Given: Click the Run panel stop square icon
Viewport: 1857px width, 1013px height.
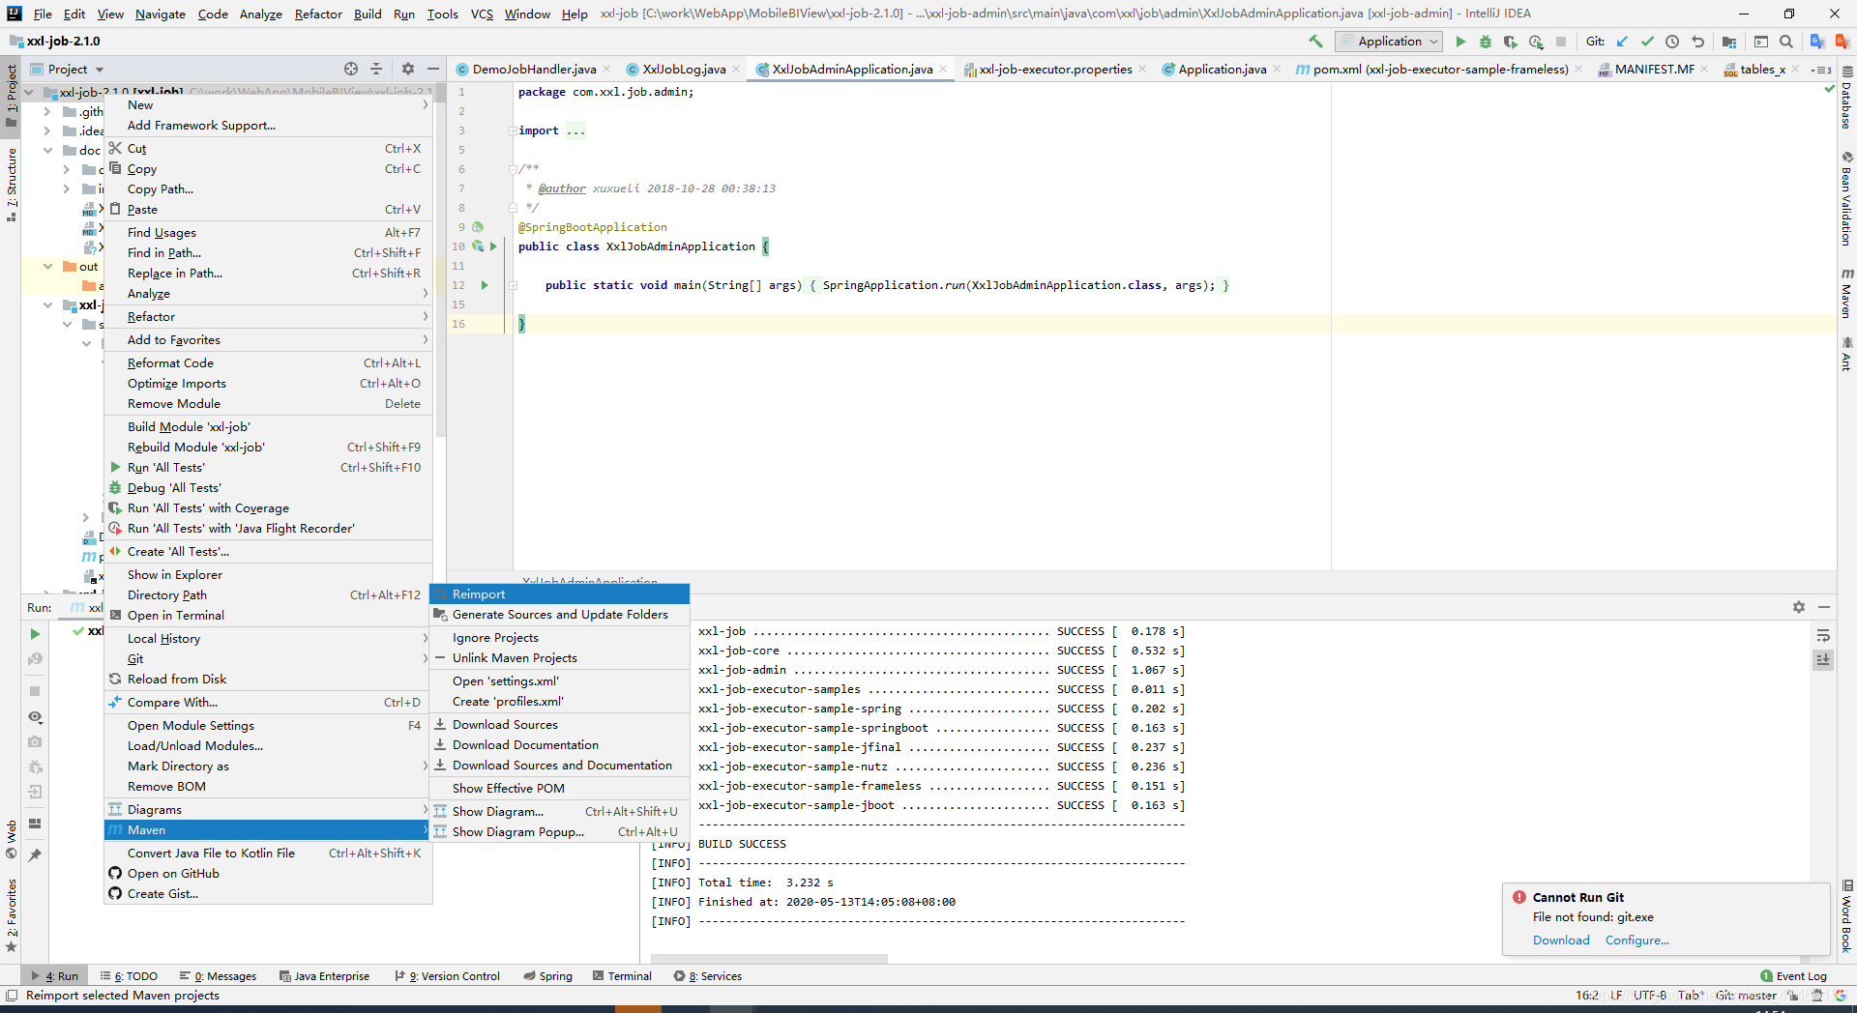Looking at the screenshot, I should click(x=35, y=691).
